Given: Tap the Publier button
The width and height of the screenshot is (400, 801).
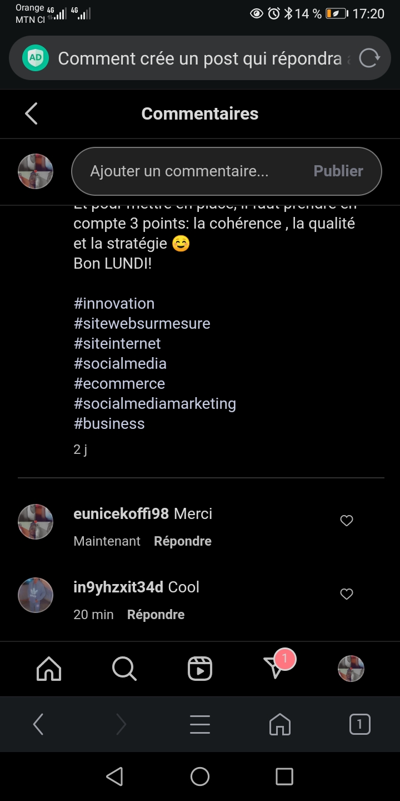Looking at the screenshot, I should [x=338, y=171].
